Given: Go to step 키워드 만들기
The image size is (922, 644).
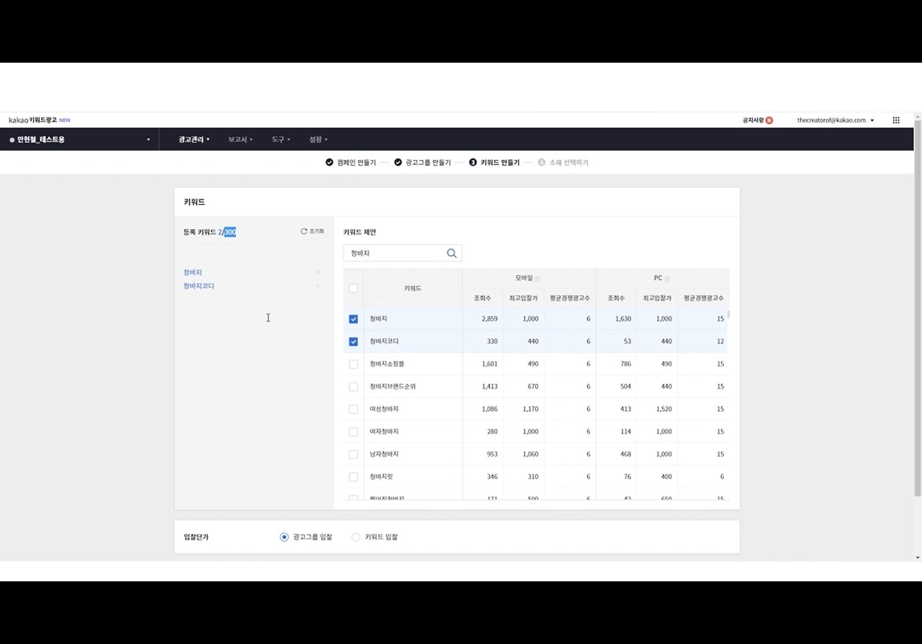Looking at the screenshot, I should 494,163.
